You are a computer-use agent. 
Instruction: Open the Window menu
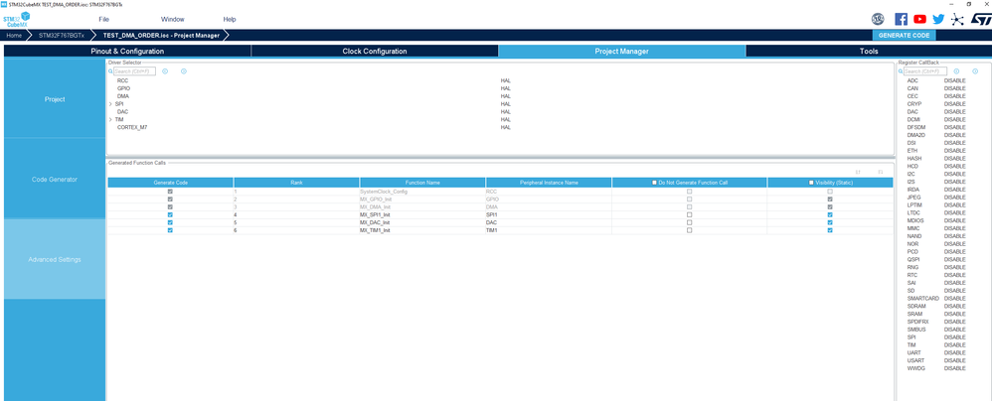[x=173, y=20]
